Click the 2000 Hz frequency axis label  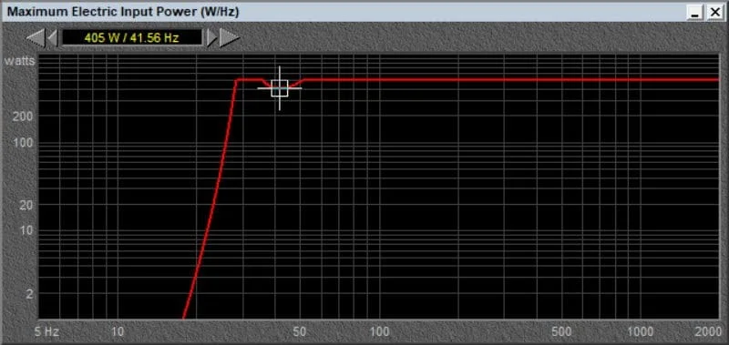point(708,332)
